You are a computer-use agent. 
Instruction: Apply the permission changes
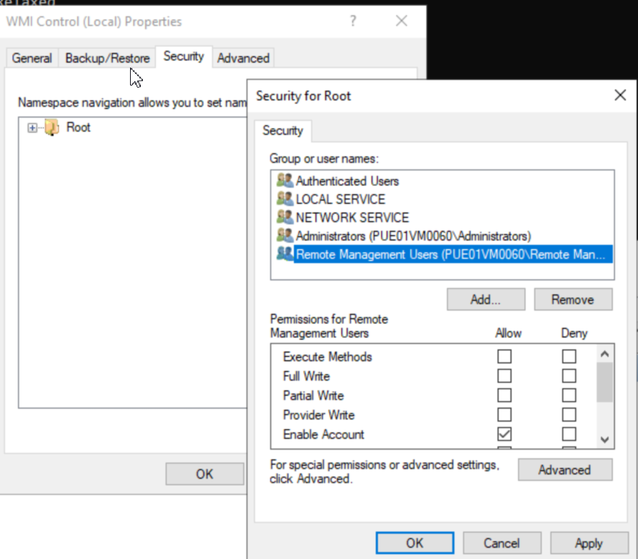588,542
